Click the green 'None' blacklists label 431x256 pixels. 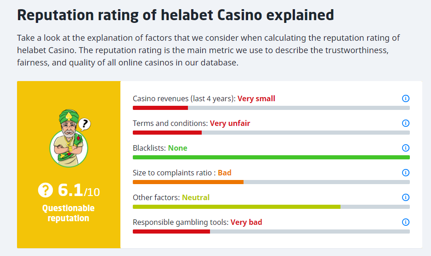177,148
